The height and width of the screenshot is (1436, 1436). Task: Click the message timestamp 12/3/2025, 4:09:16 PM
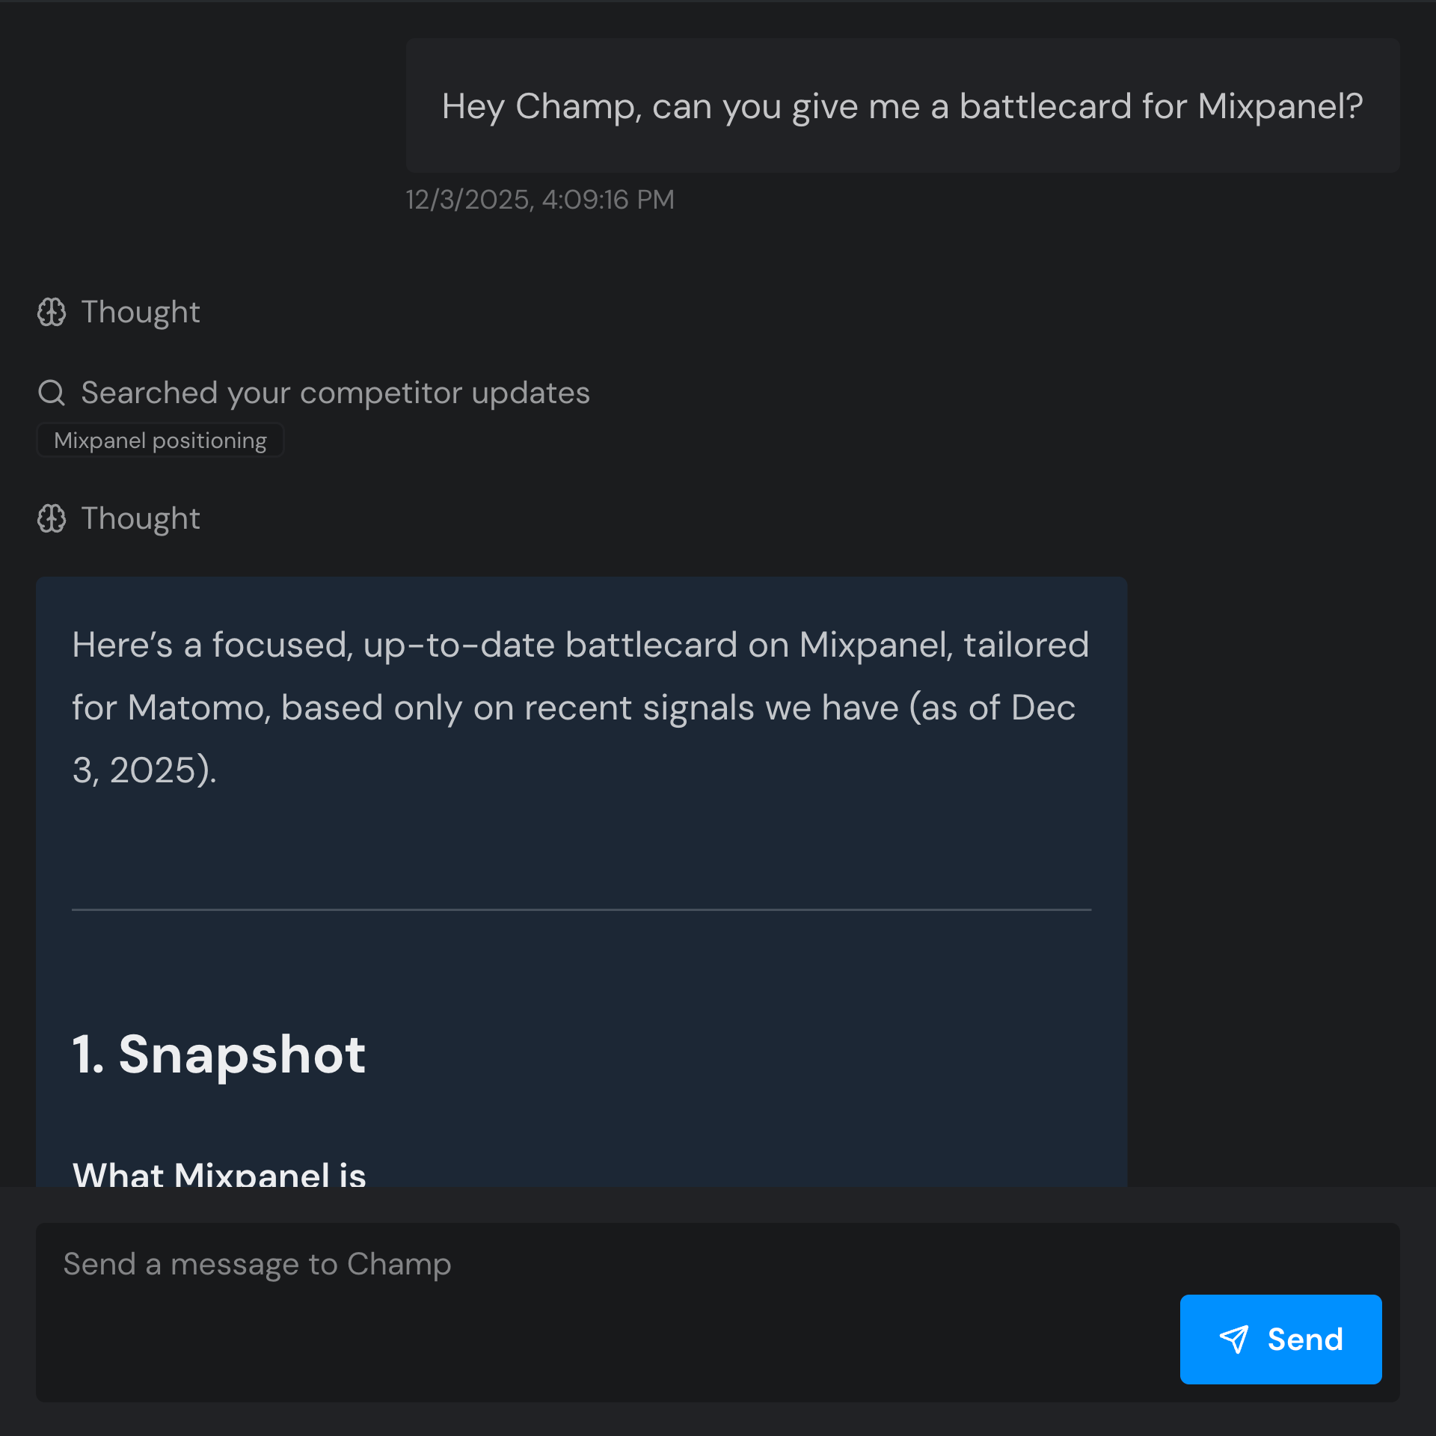[x=539, y=200]
